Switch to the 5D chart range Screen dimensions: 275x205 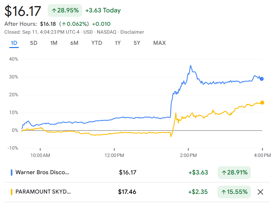coord(33,43)
